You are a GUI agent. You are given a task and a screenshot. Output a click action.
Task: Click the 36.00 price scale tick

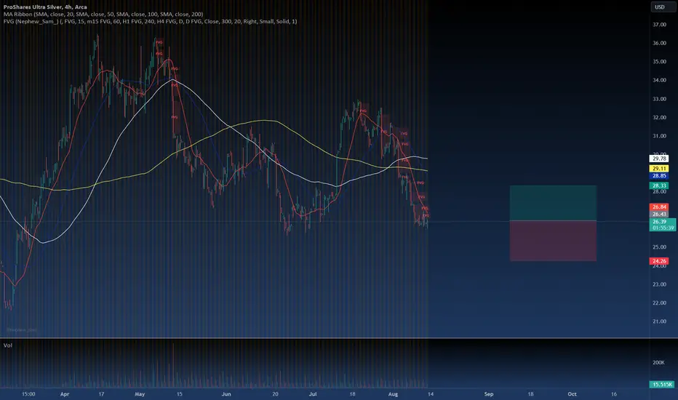pyautogui.click(x=659, y=43)
